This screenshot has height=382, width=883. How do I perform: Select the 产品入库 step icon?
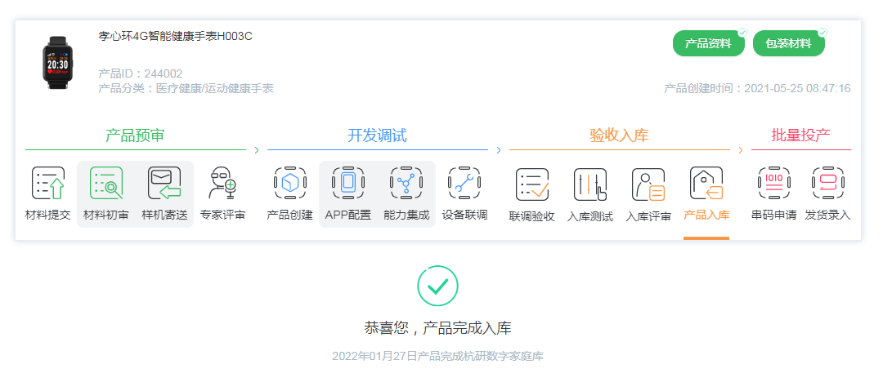click(x=706, y=184)
